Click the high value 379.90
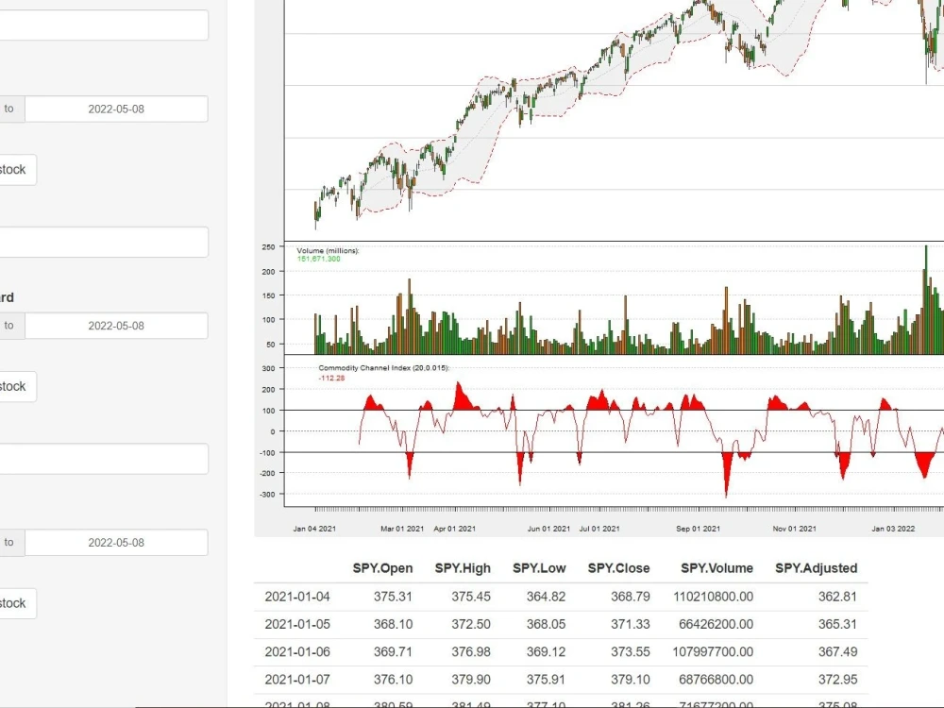944x708 pixels. point(471,680)
